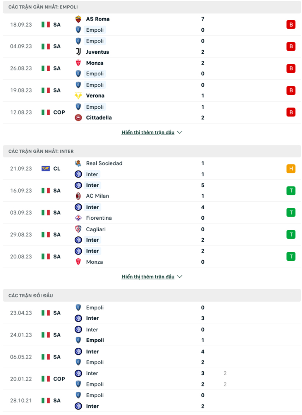Click the Hiển thị thêm trận đấu link

[x=148, y=132]
